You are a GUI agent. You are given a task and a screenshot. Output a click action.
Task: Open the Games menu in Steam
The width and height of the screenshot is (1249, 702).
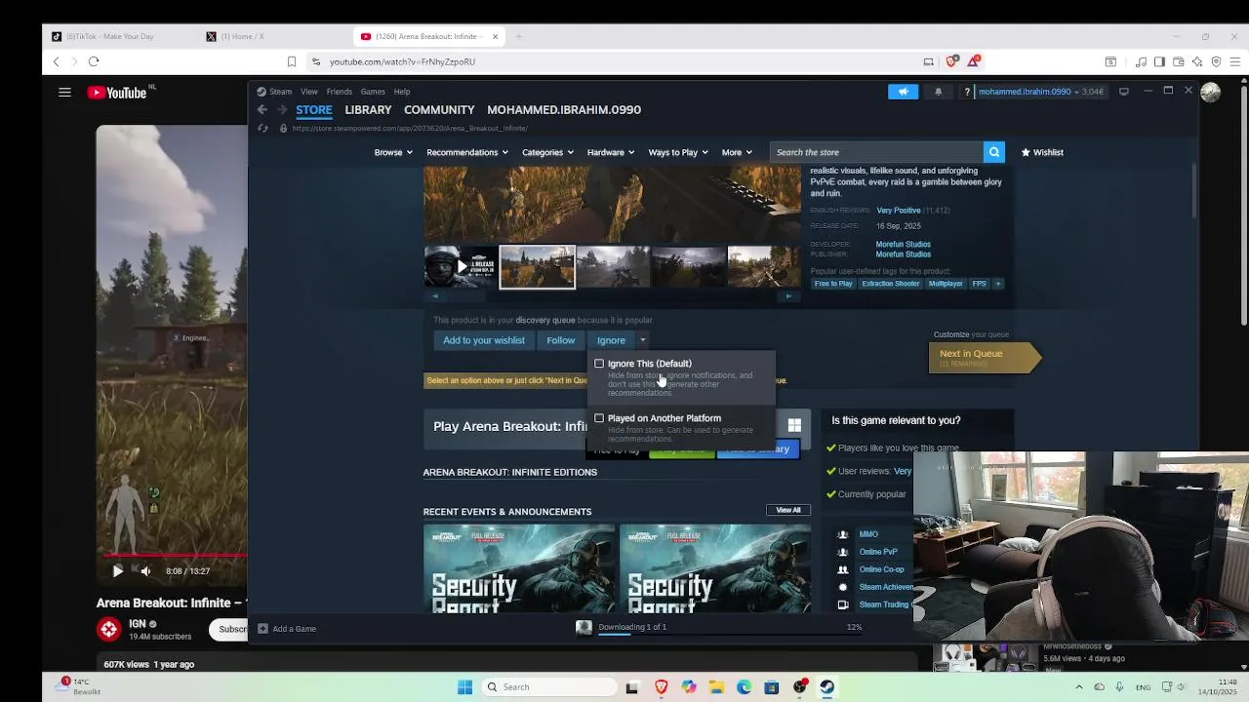pos(373,92)
